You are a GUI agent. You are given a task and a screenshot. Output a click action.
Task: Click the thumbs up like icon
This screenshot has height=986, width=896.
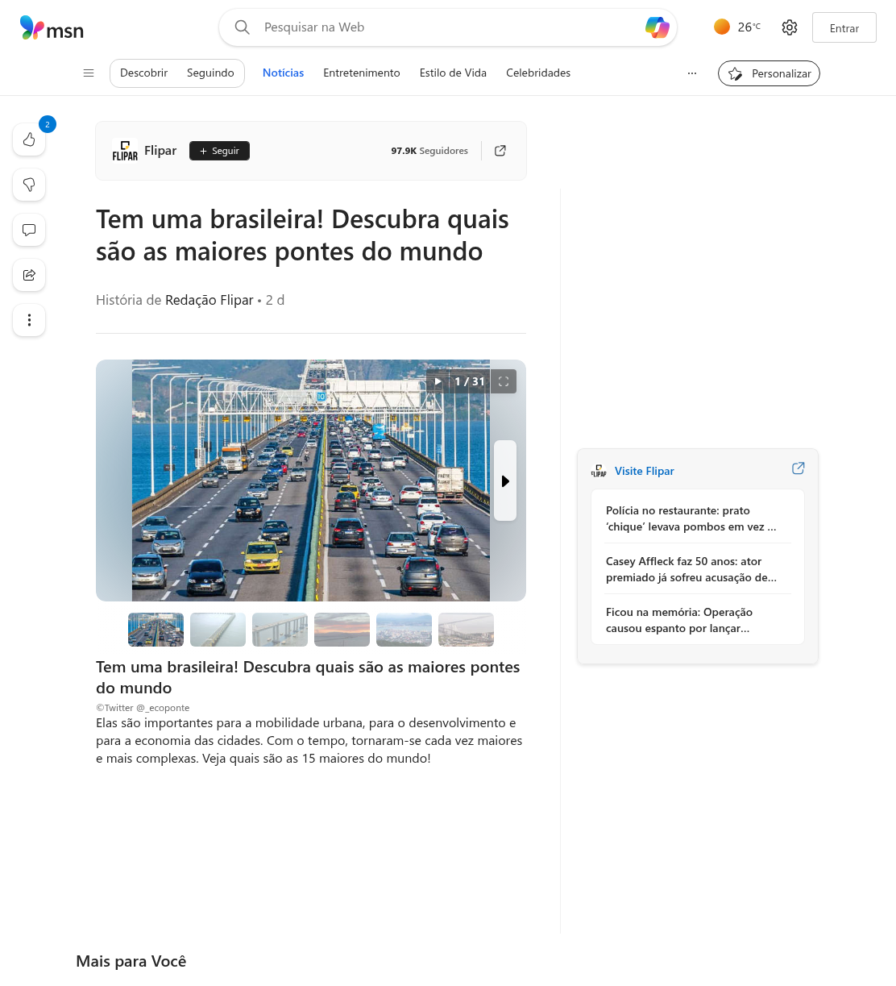tap(29, 139)
